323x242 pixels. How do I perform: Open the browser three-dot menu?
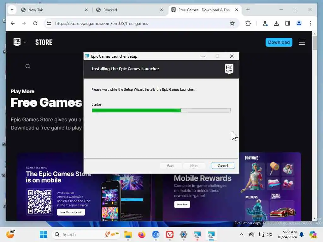point(310,23)
